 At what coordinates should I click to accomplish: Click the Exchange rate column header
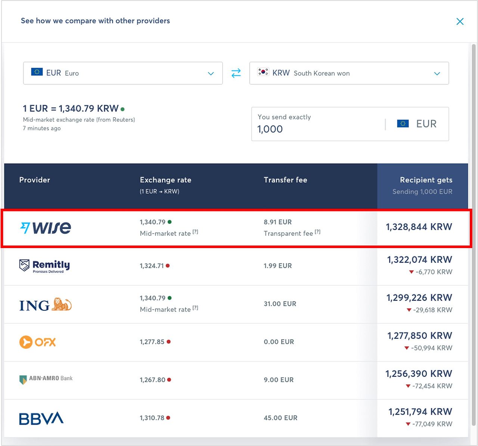[x=165, y=180]
